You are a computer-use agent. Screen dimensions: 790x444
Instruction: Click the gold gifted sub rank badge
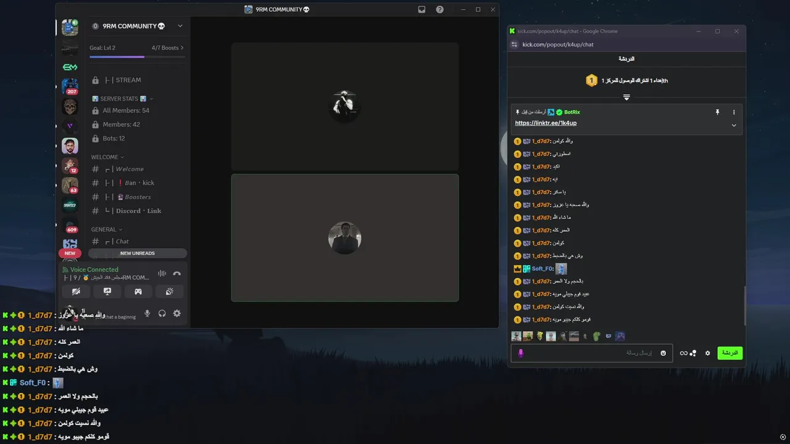click(x=591, y=80)
